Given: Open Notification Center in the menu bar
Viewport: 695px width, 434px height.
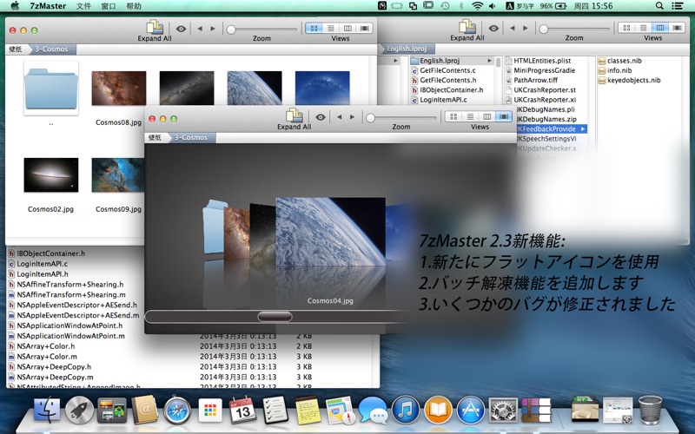Looking at the screenshot, I should [678, 6].
